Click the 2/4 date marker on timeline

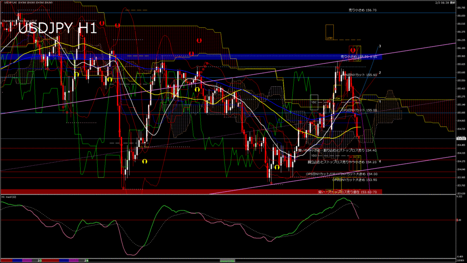pos(86,260)
